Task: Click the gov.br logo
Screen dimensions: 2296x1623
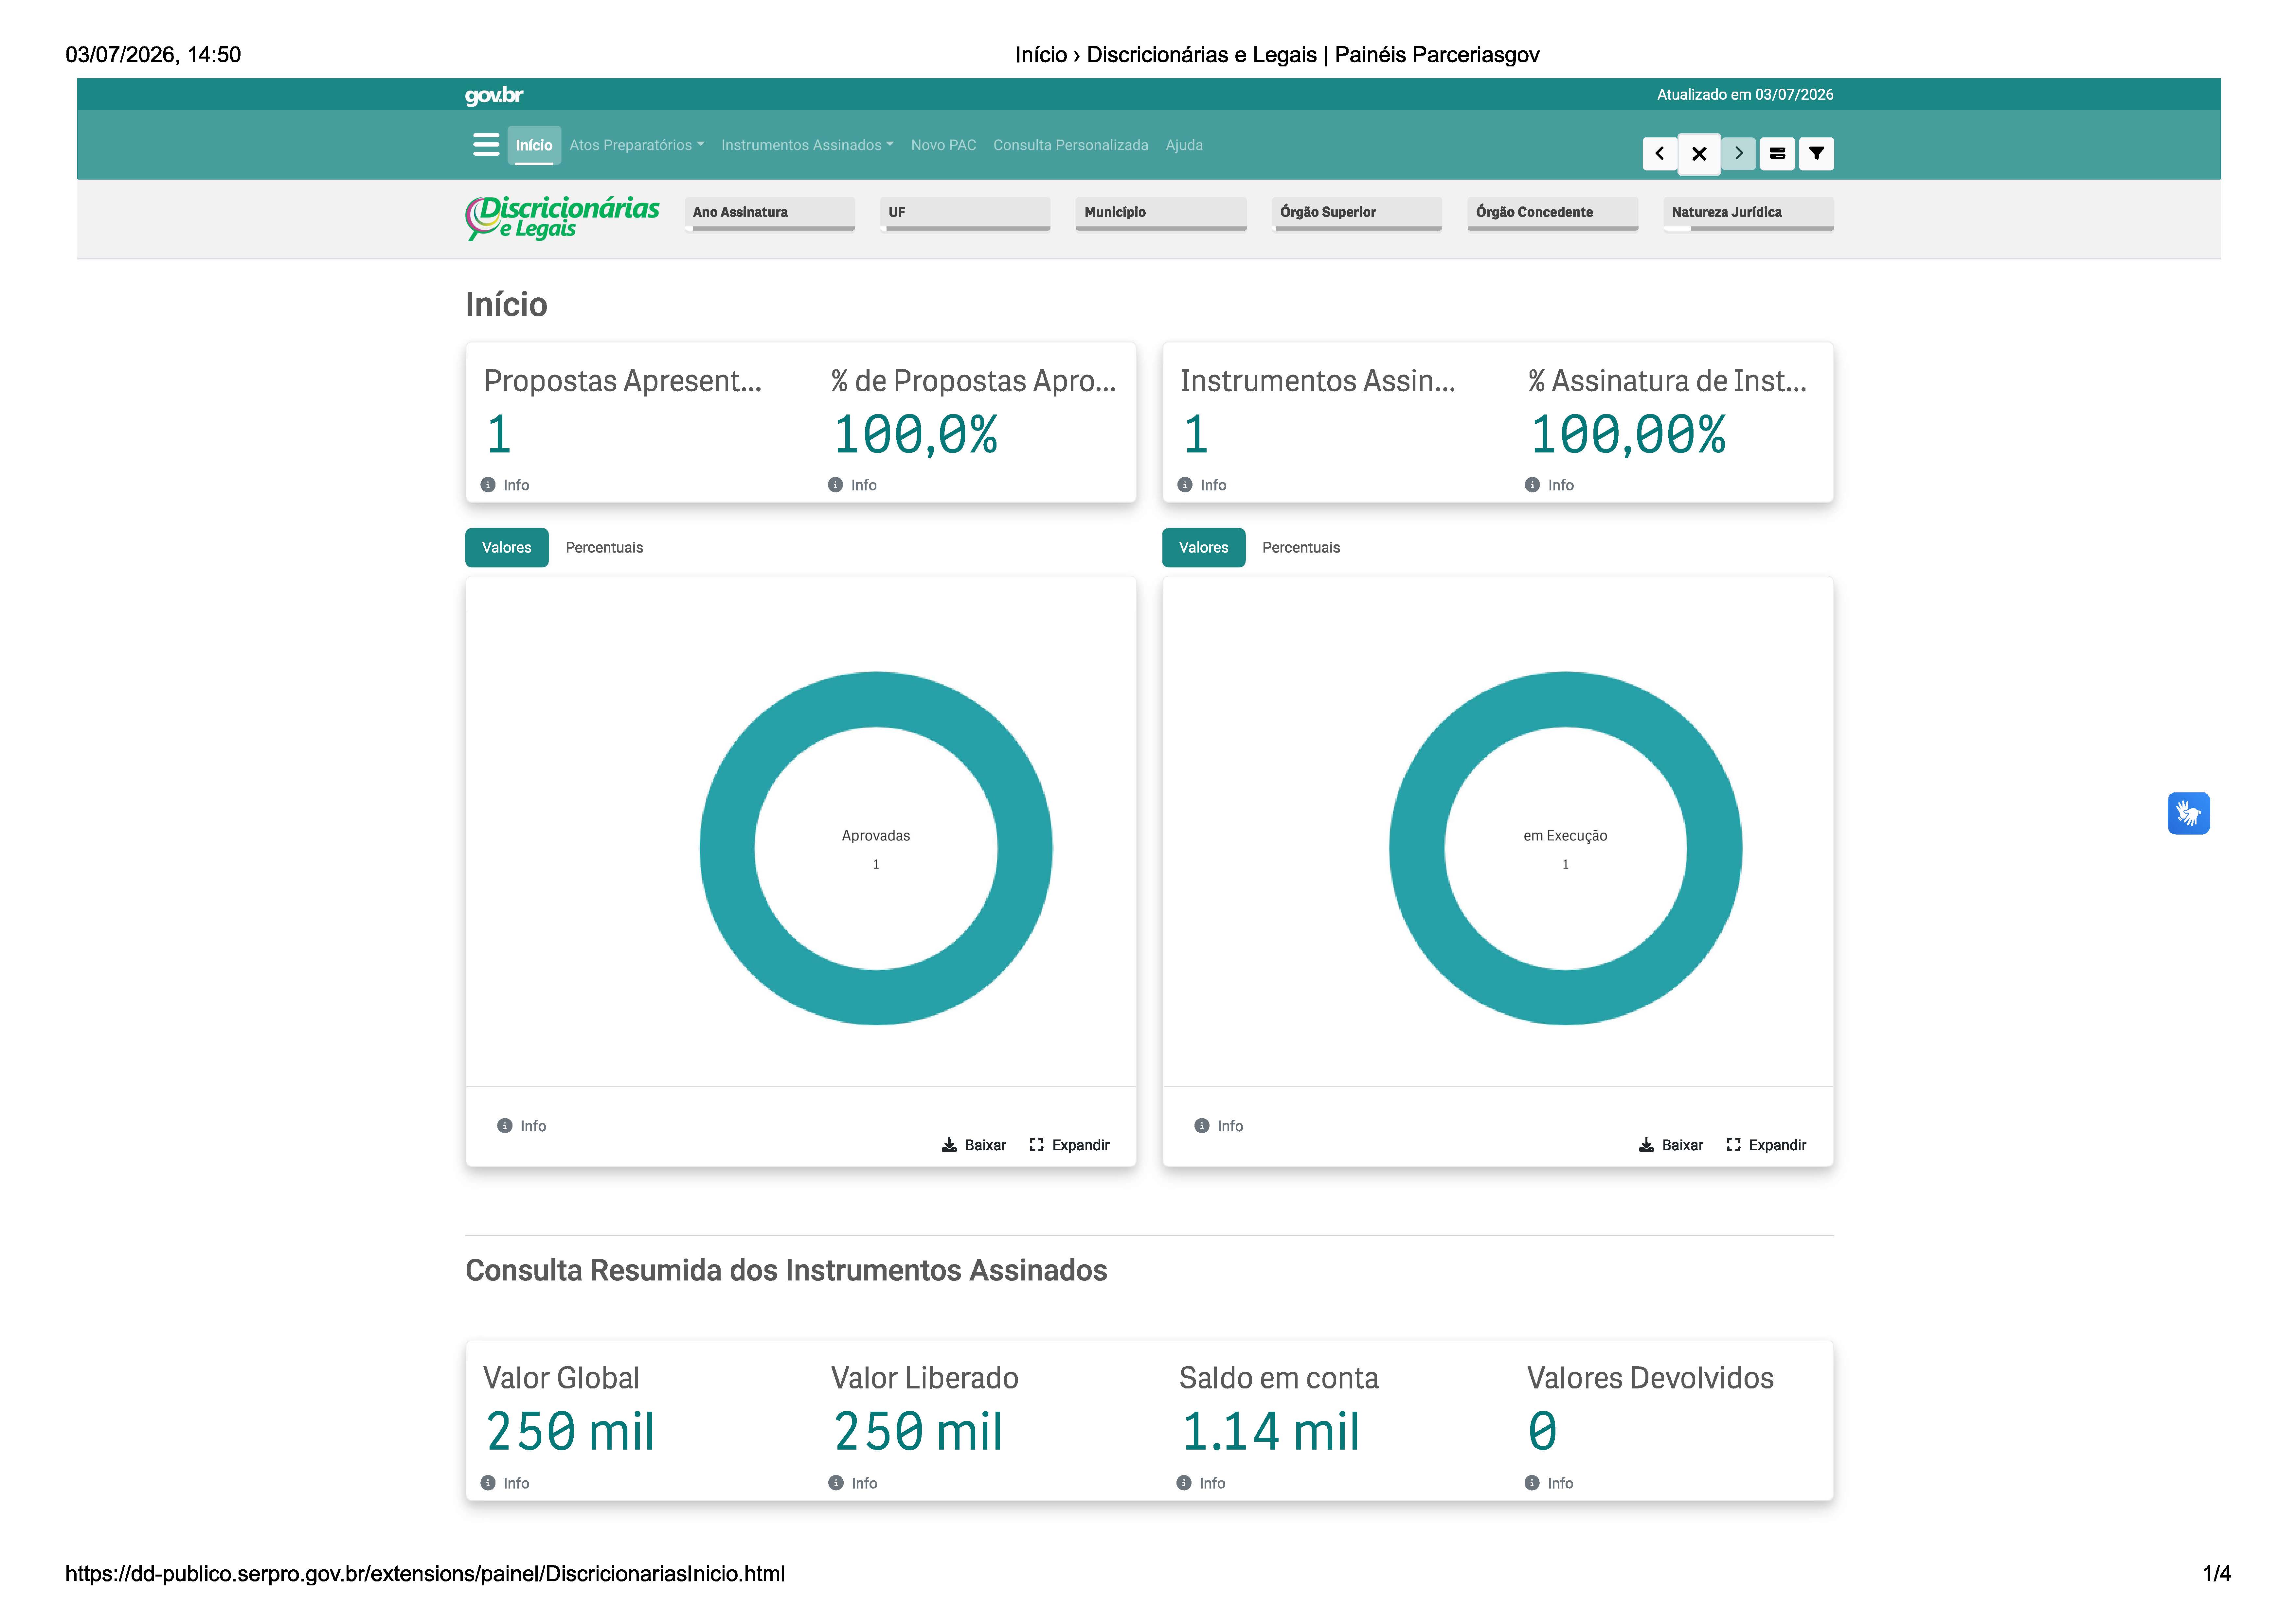Action: 494,95
